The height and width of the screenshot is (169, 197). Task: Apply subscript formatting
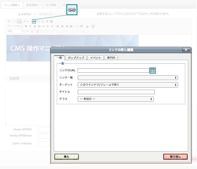click(48, 26)
